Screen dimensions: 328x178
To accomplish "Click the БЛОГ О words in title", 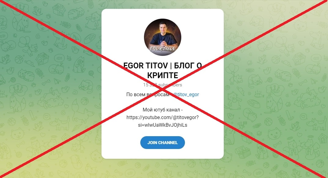I will pos(188,66).
